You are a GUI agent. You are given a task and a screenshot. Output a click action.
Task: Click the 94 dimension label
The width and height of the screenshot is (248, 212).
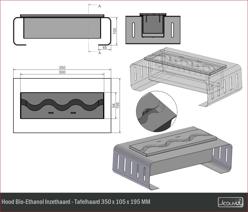coord(113,106)
